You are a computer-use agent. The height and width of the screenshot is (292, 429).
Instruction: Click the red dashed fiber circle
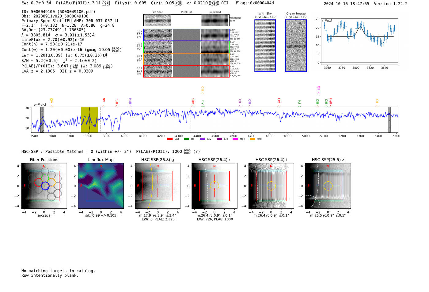coord(39,182)
